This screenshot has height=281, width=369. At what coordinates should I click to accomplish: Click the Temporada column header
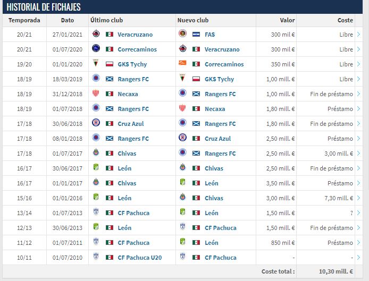[24, 20]
